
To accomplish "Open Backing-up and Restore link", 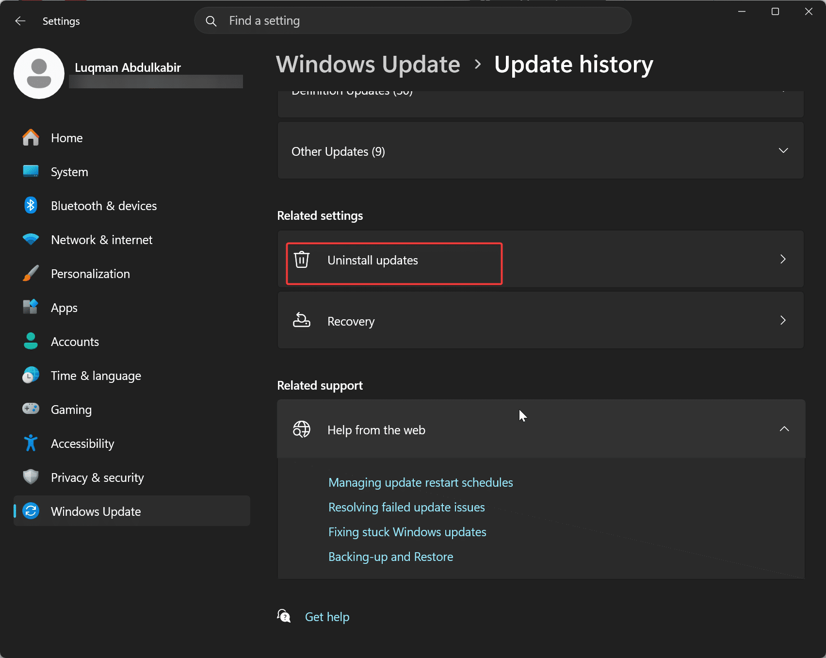I will (x=390, y=557).
